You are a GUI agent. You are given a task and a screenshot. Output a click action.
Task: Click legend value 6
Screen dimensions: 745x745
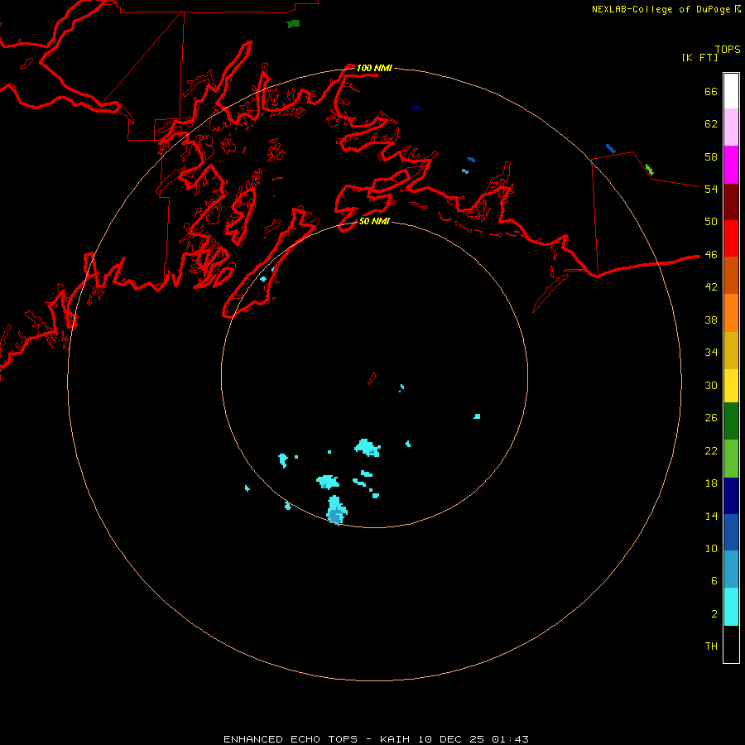[x=714, y=581]
